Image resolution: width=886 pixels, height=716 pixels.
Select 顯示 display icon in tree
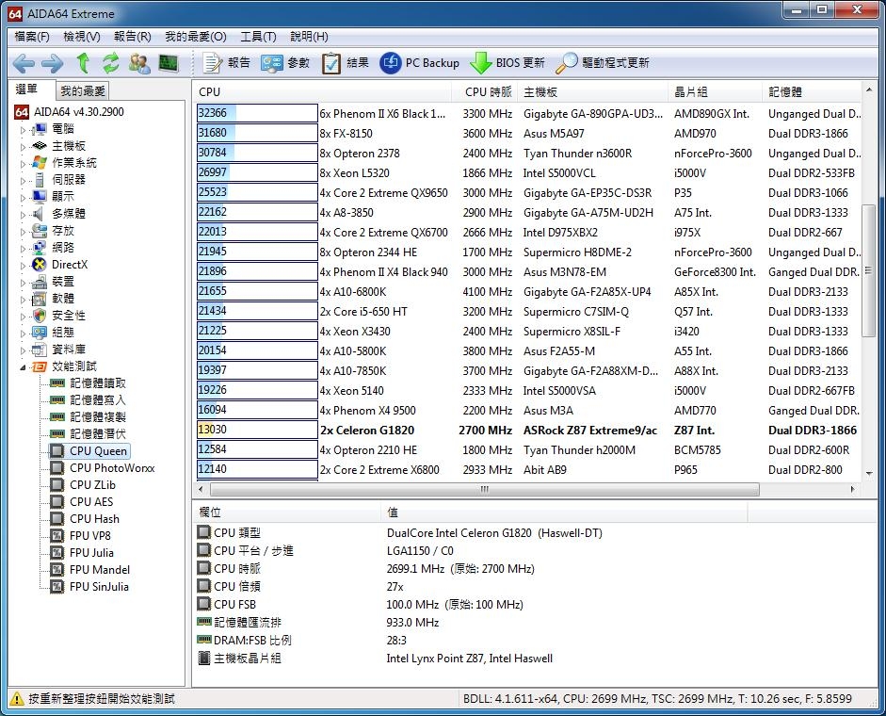(39, 197)
